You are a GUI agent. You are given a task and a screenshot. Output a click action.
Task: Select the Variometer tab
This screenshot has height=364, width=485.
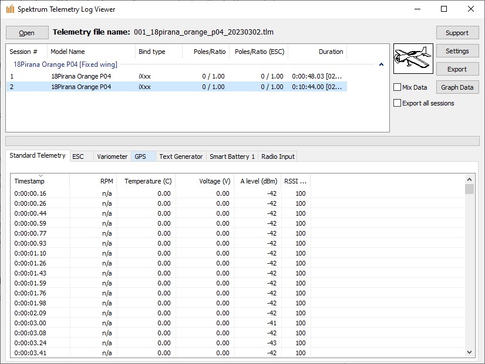tap(112, 156)
